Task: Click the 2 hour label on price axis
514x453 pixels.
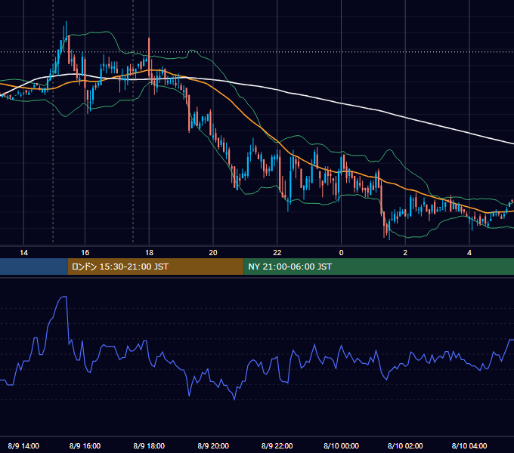Action: [x=405, y=252]
